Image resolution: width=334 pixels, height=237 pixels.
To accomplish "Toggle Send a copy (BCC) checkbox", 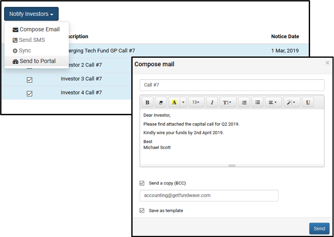I will tap(142, 183).
